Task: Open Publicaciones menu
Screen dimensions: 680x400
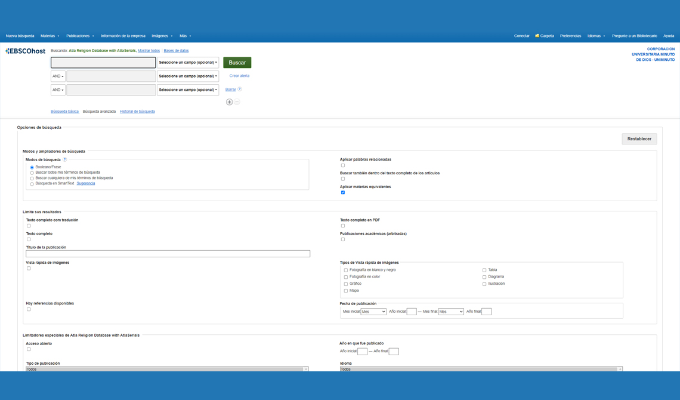Action: pos(80,36)
